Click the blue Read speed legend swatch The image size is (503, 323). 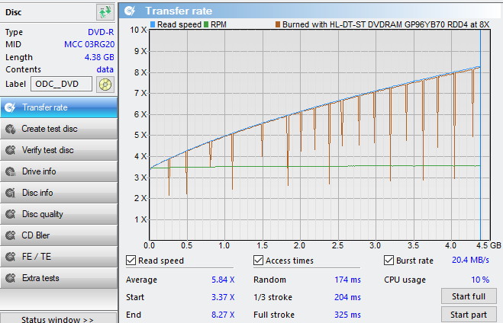[152, 25]
